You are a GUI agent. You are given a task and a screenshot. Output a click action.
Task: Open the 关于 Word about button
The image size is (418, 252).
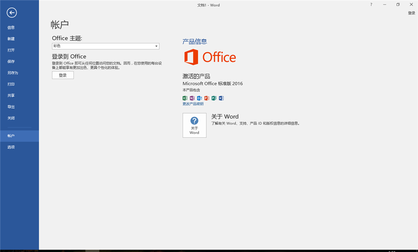[194, 125]
